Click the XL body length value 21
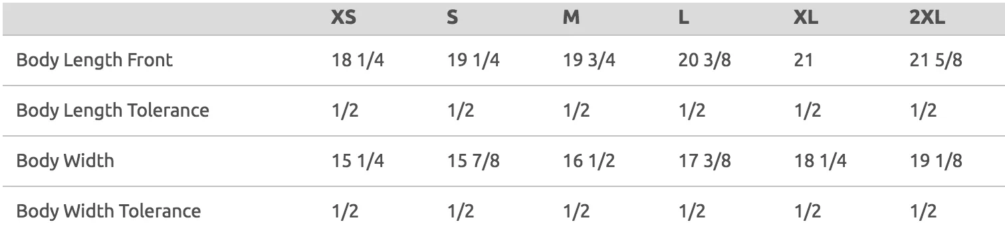Viewport: 1005px width, 244px height. (802, 60)
